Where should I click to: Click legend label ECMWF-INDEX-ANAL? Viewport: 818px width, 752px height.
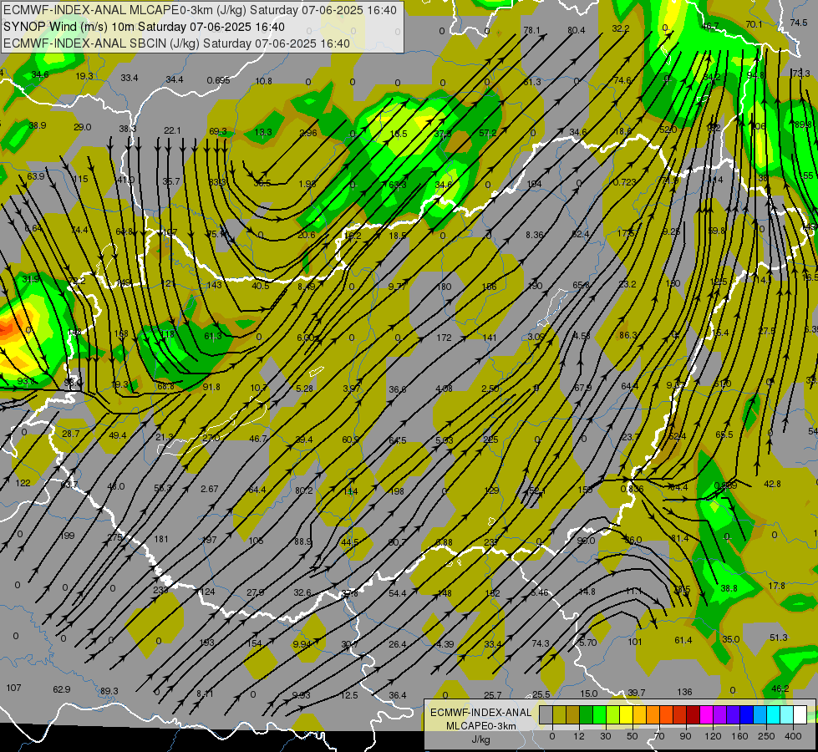click(x=481, y=713)
